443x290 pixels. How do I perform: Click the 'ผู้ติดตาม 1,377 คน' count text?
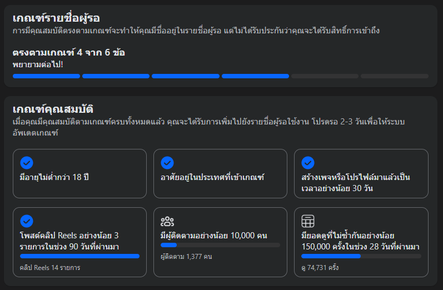tap(186, 257)
